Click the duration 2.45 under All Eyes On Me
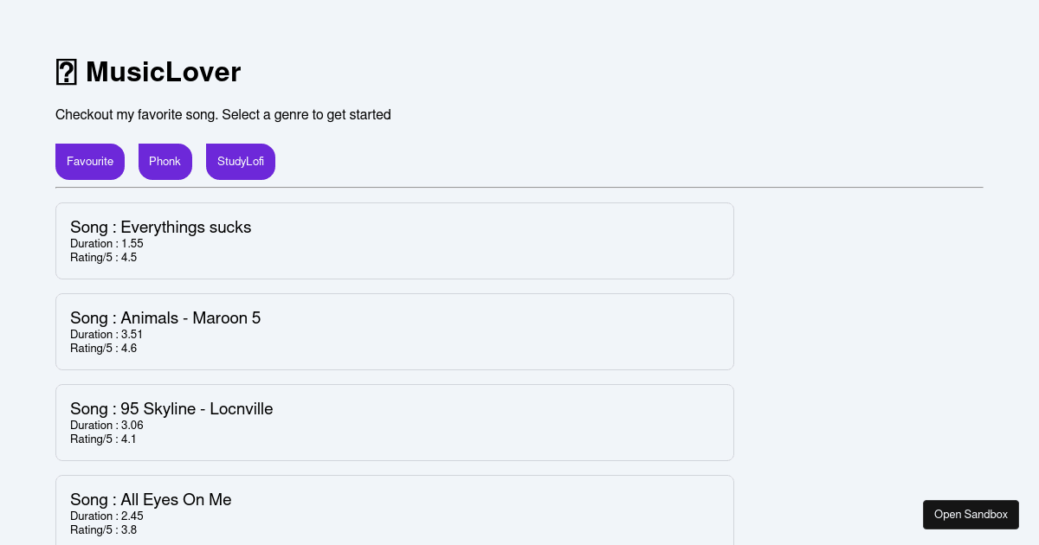 point(106,516)
